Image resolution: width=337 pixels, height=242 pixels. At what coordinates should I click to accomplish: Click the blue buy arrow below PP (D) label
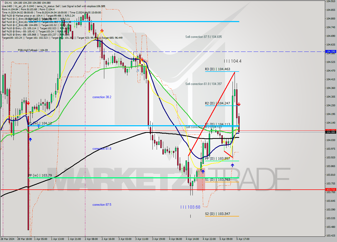[232, 165]
